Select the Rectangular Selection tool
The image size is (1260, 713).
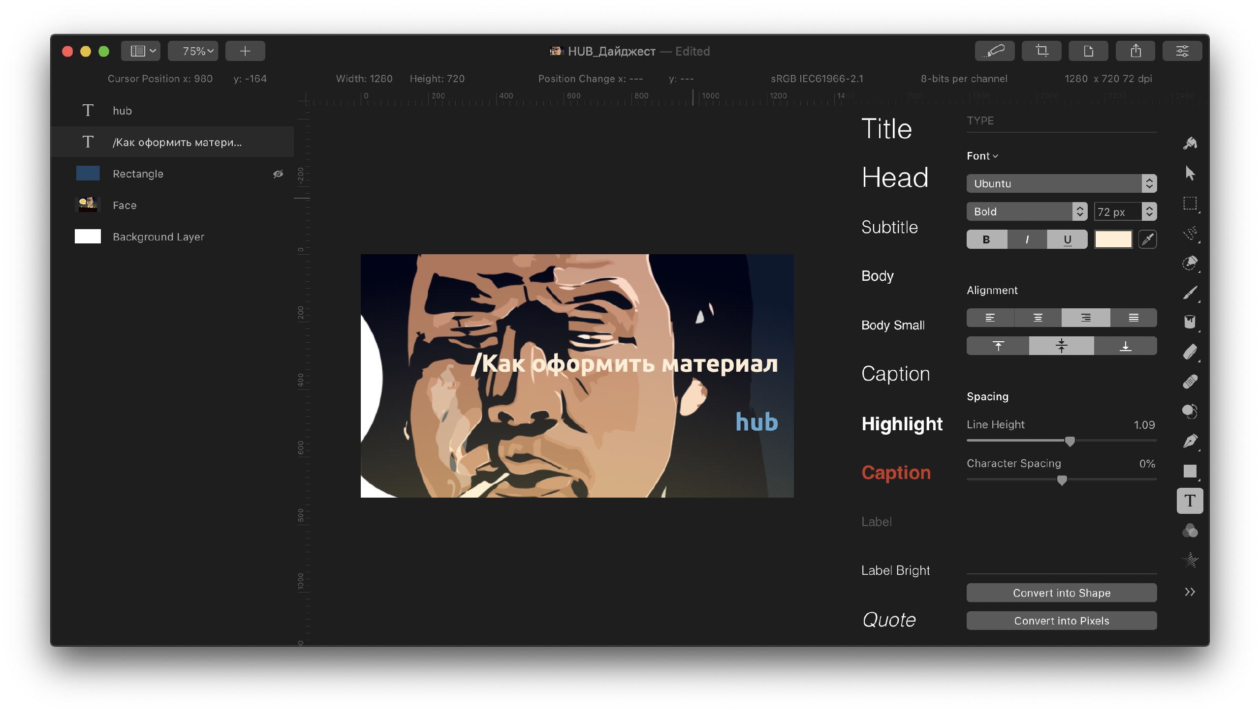pyautogui.click(x=1190, y=203)
